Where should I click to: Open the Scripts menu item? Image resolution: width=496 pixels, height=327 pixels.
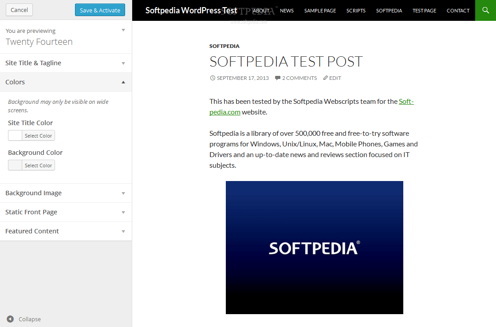(x=356, y=11)
